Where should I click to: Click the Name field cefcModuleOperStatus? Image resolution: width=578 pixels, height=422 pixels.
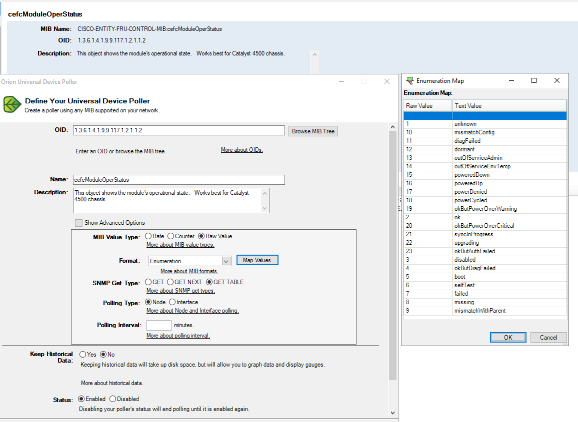click(x=179, y=180)
